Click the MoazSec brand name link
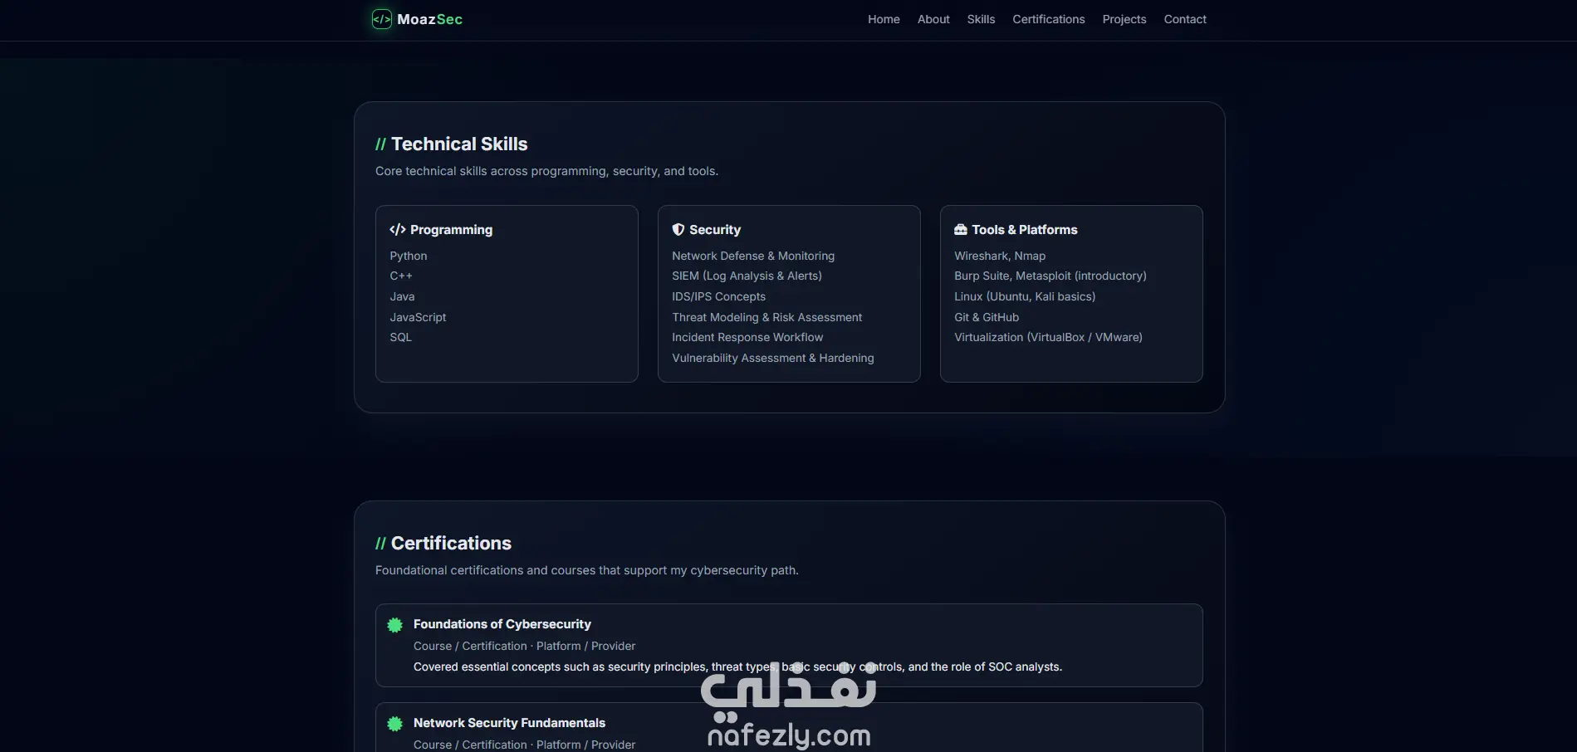Screen dimensions: 1577x752 pyautogui.click(x=430, y=19)
